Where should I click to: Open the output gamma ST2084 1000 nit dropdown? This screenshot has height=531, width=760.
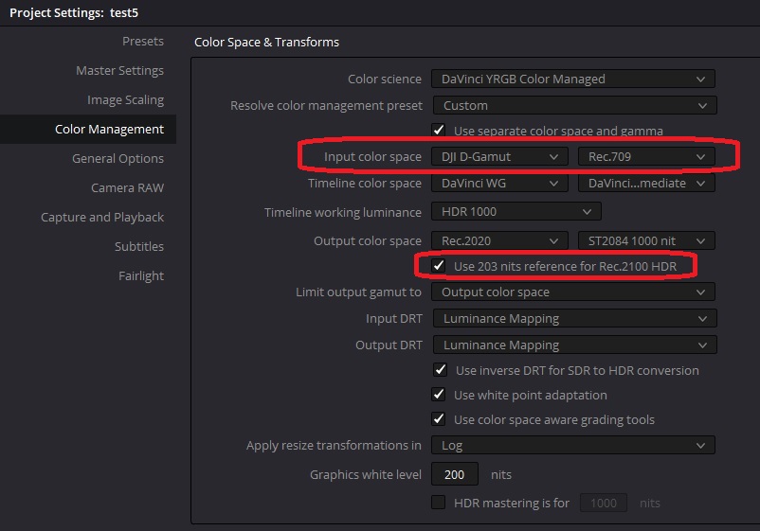point(646,240)
